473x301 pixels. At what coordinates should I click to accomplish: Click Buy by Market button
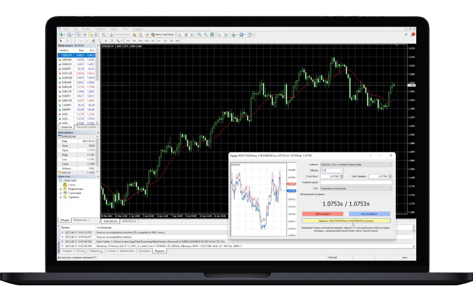point(369,214)
